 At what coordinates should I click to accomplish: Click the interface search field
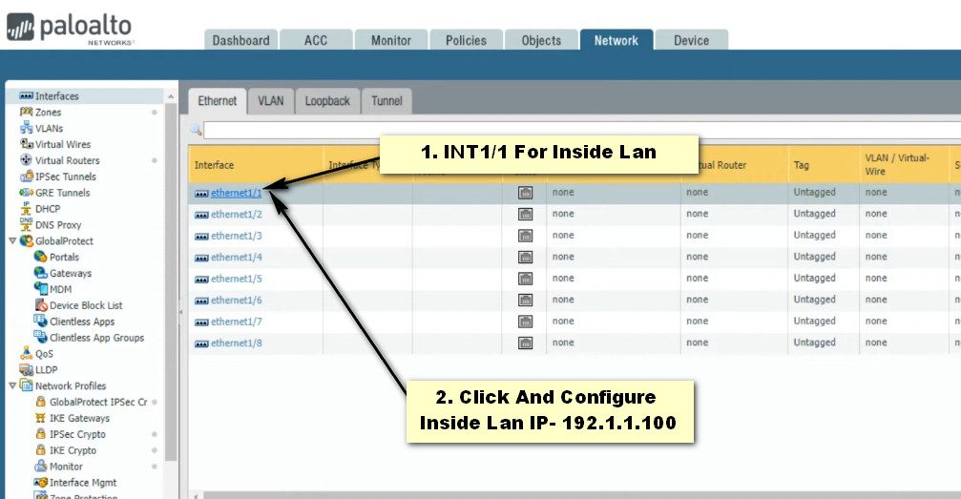[582, 130]
